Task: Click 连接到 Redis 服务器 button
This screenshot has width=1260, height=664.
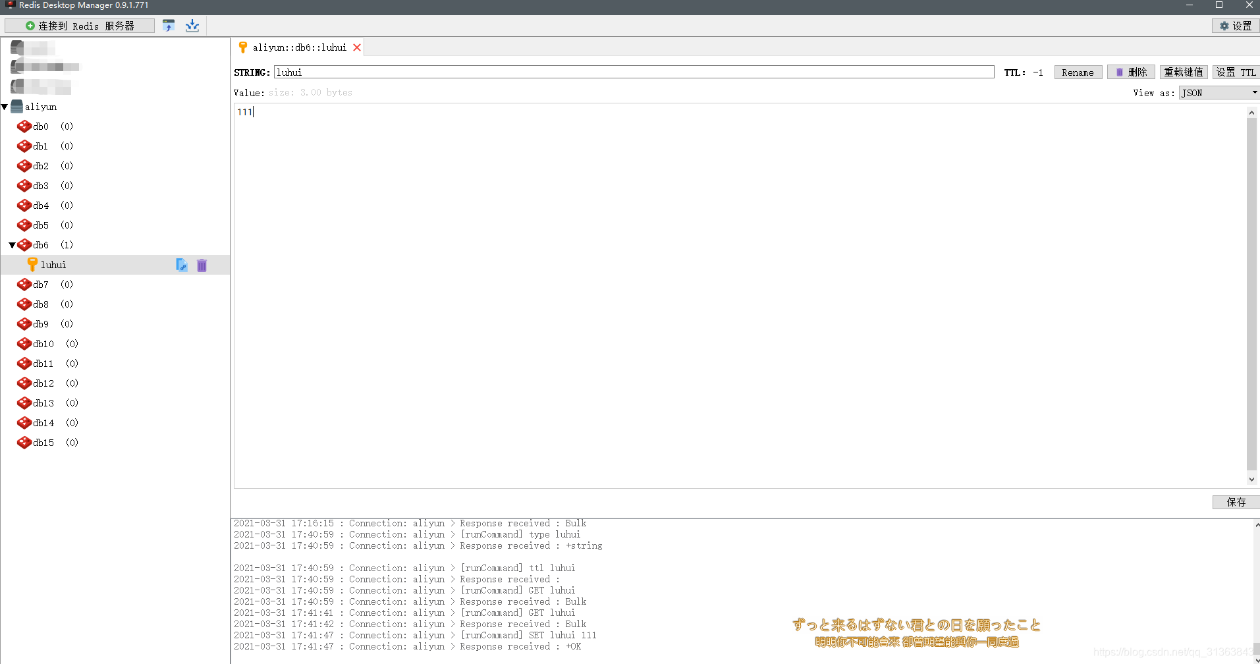Action: 80,26
